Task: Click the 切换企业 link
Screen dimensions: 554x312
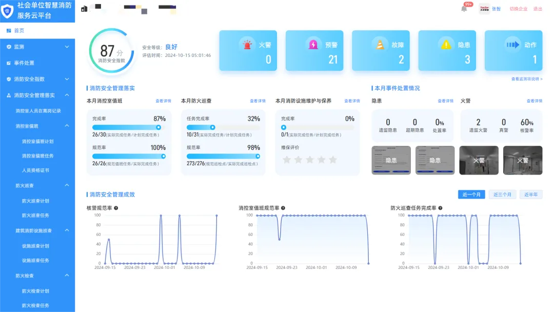Action: coord(518,9)
